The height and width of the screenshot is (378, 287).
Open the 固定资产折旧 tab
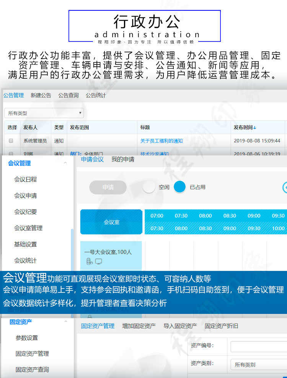[x=222, y=326]
